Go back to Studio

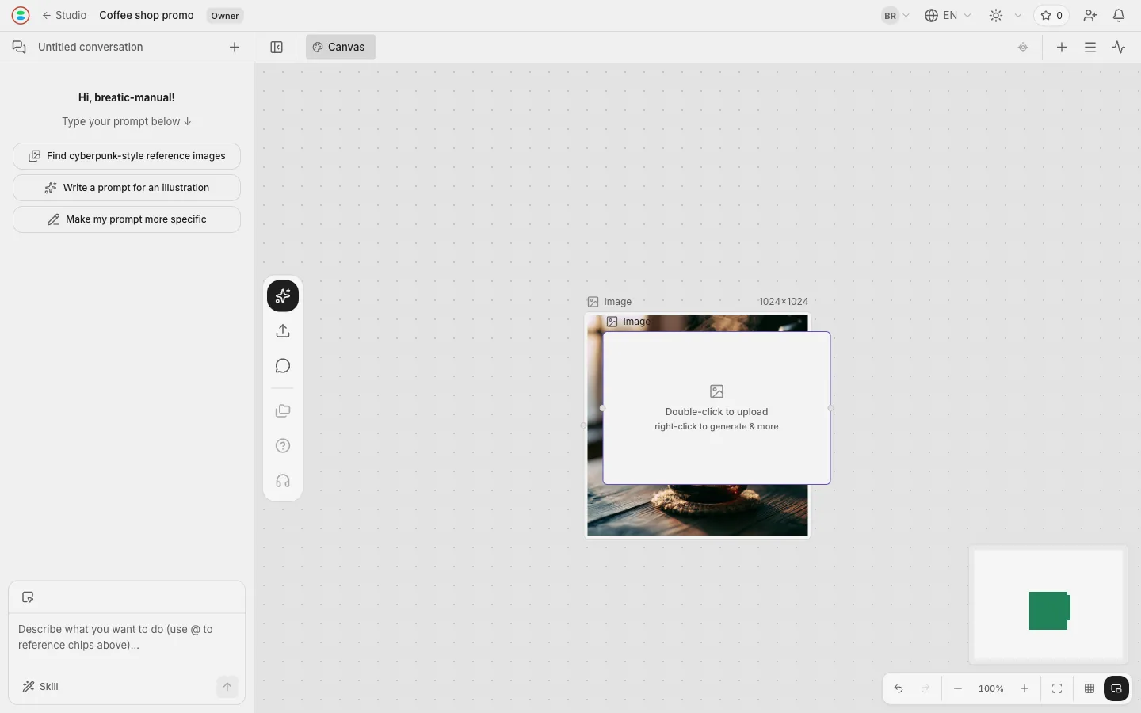[65, 15]
